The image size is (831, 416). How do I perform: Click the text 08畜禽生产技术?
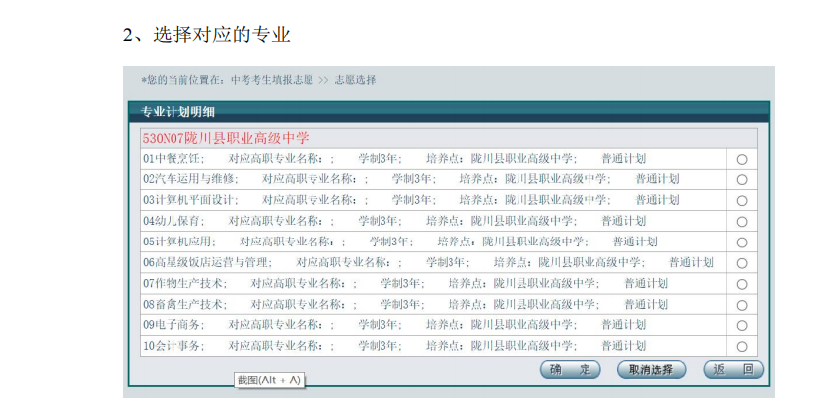(x=185, y=305)
